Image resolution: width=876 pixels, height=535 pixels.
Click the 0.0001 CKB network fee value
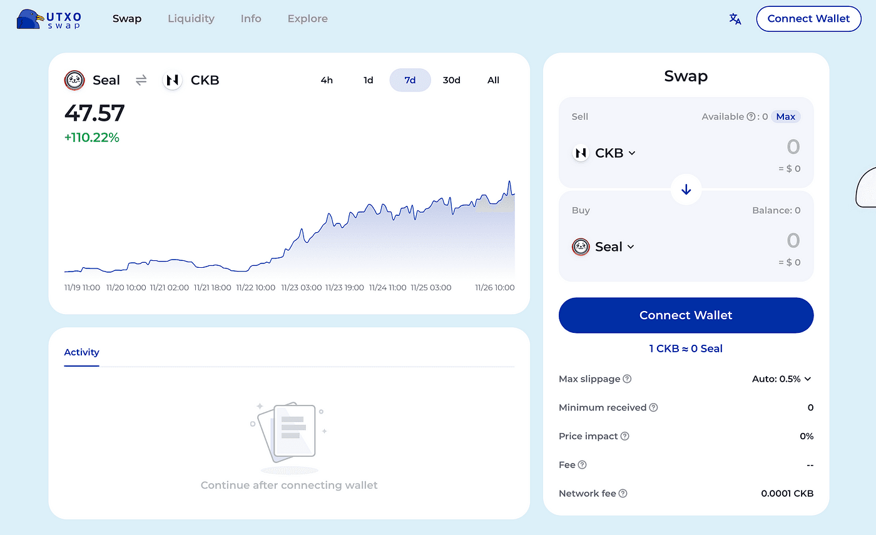787,493
